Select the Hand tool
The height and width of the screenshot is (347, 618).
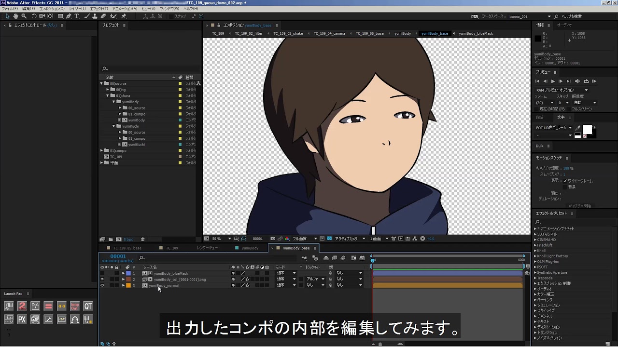16,16
